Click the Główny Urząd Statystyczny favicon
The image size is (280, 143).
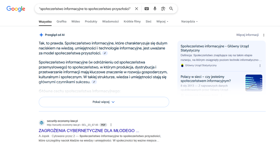pyautogui.click(x=182, y=66)
